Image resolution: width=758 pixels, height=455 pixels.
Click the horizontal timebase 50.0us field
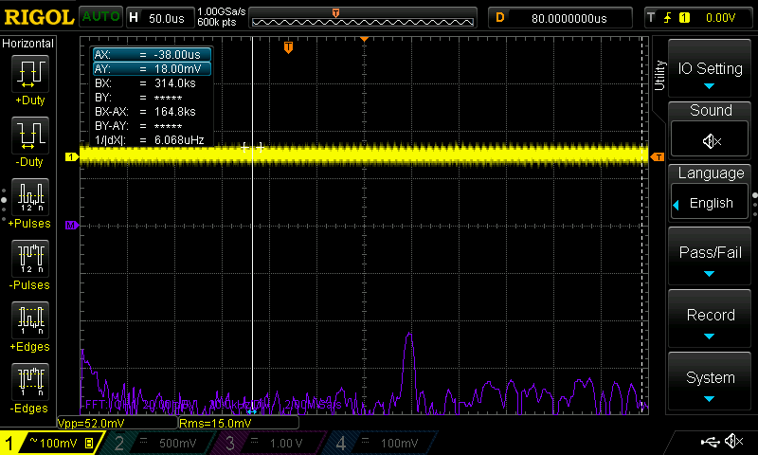(165, 17)
